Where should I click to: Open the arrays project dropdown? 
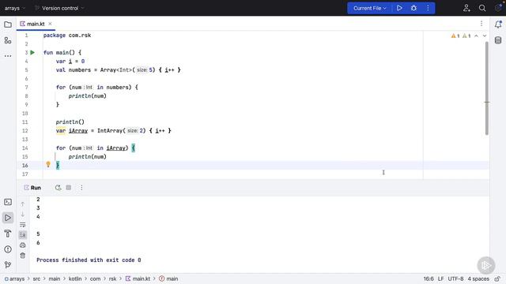click(x=15, y=8)
